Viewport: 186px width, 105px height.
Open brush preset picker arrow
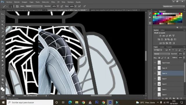(14, 6)
